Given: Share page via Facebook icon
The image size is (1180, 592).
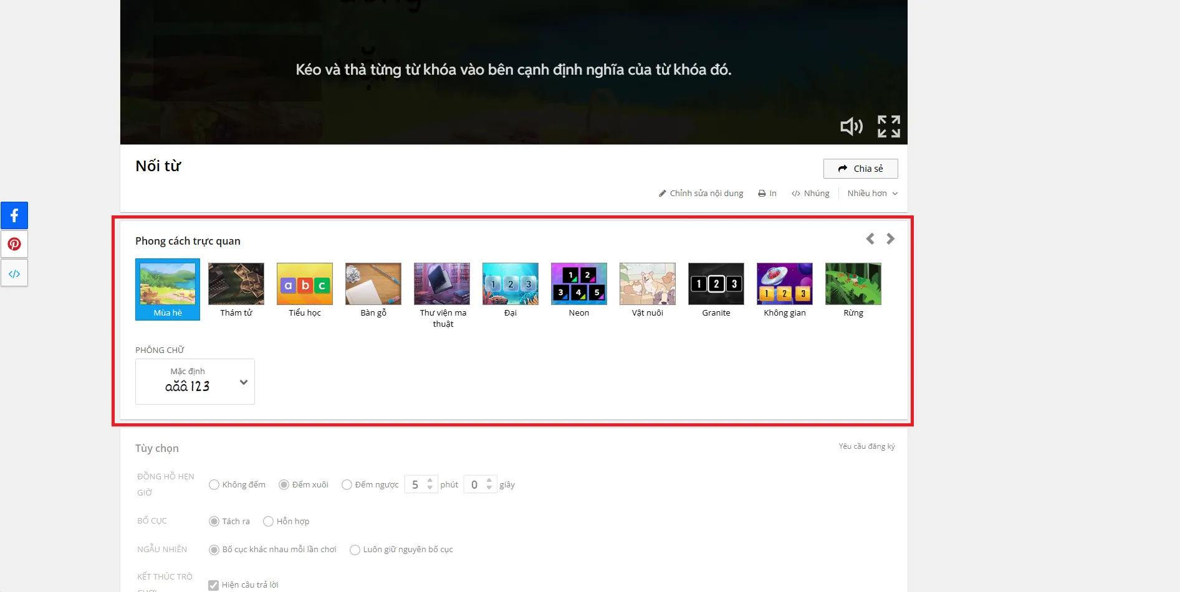Looking at the screenshot, I should pyautogui.click(x=14, y=215).
